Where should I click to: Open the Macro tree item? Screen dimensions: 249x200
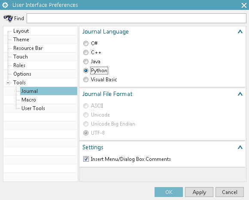pos(29,100)
